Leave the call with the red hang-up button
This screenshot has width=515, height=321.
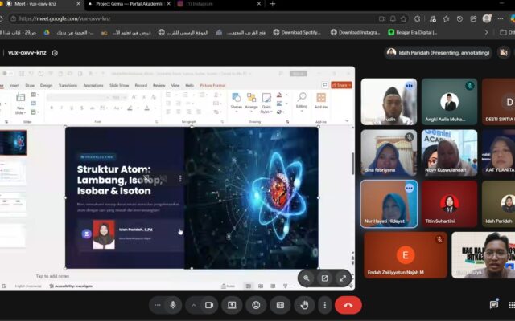[348, 305]
